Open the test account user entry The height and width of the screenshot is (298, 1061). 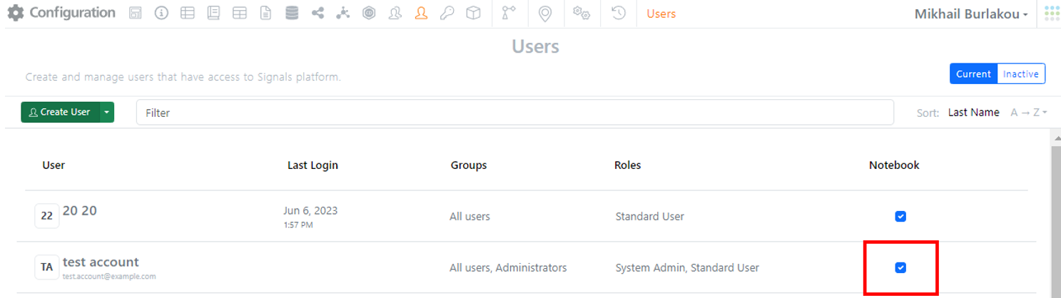pyautogui.click(x=101, y=262)
